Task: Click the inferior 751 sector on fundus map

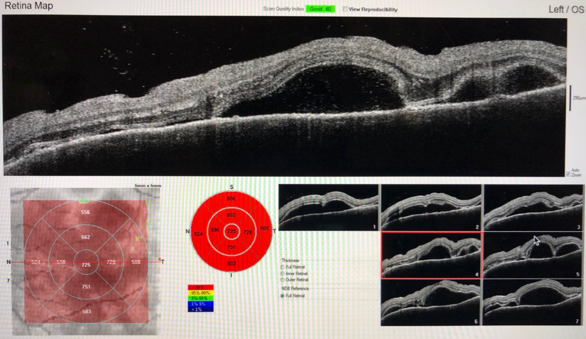Action: [x=86, y=287]
